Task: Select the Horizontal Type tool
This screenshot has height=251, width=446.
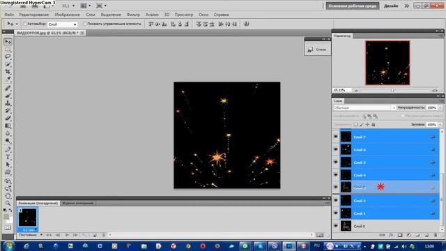Action: (8, 157)
